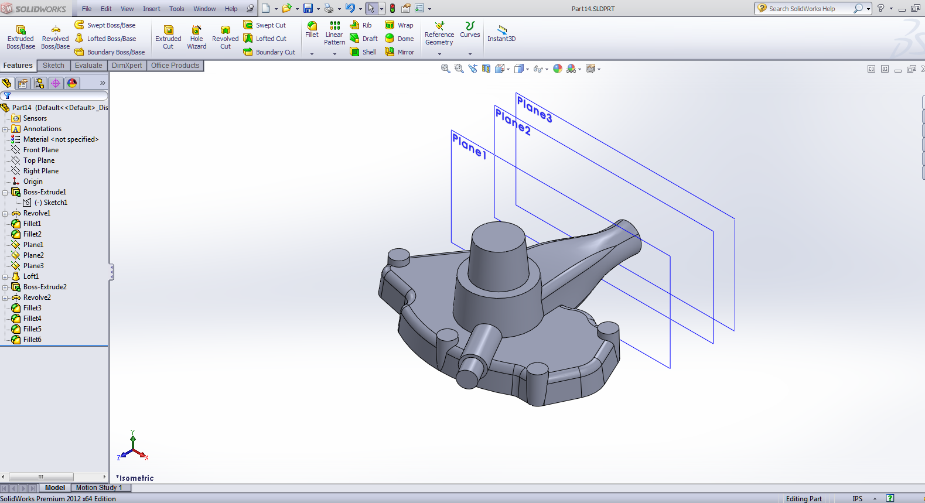Toggle Instant3D mode

pyautogui.click(x=501, y=33)
